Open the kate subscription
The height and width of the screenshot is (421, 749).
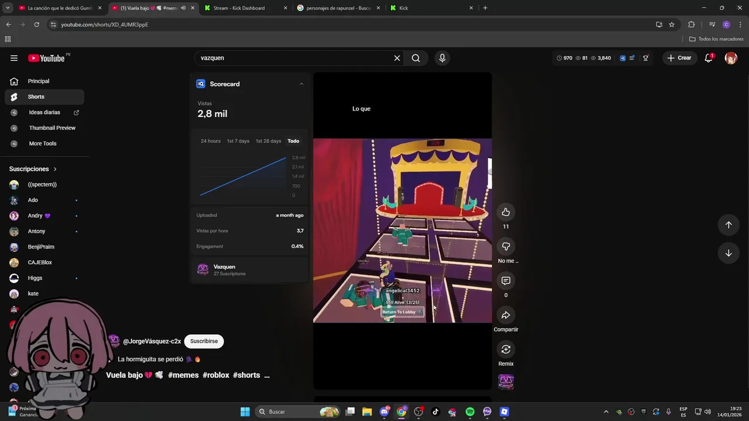point(44,294)
